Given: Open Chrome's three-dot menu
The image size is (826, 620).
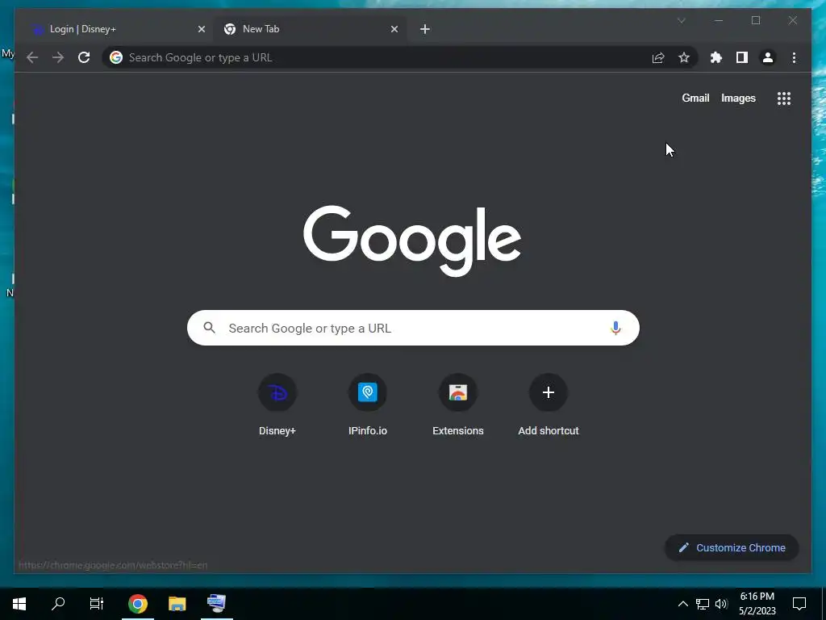Looking at the screenshot, I should (794, 57).
